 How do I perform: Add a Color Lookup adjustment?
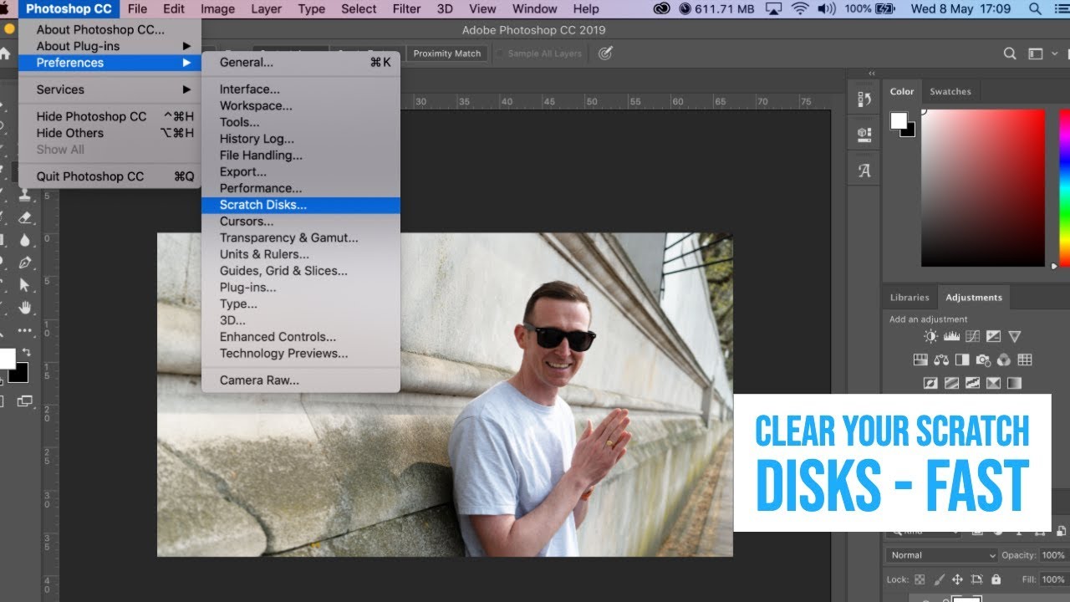1025,360
